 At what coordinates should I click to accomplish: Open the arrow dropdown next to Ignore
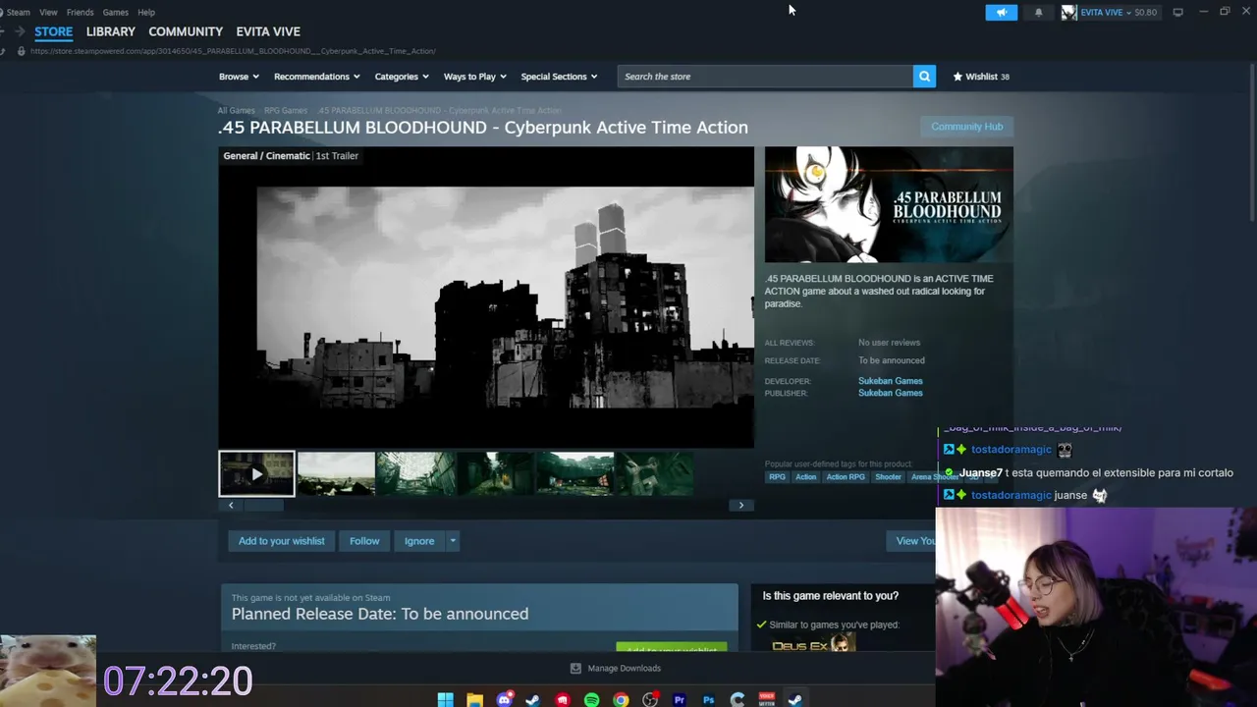click(453, 541)
